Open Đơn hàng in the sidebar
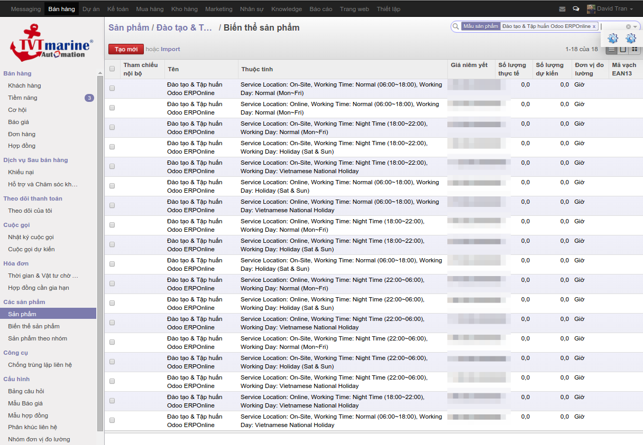The width and height of the screenshot is (643, 445). (22, 134)
